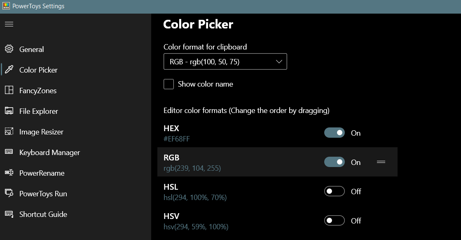Click the PowerToys icon in the title bar

(x=6, y=6)
